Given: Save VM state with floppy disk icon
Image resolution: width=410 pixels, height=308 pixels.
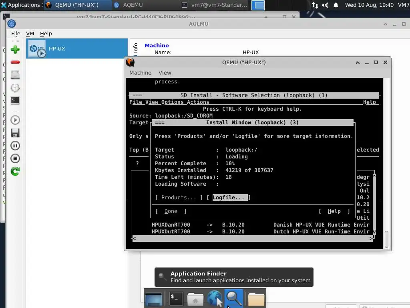Looking at the screenshot, I should (15, 133).
